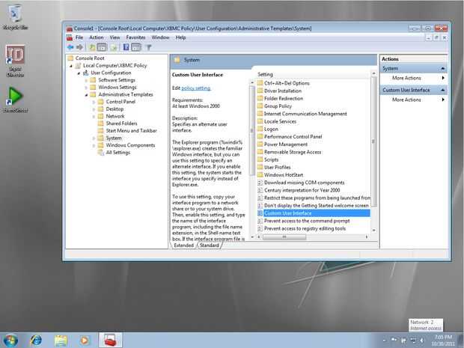
Task: Switch to the Extended tab
Action: click(183, 245)
